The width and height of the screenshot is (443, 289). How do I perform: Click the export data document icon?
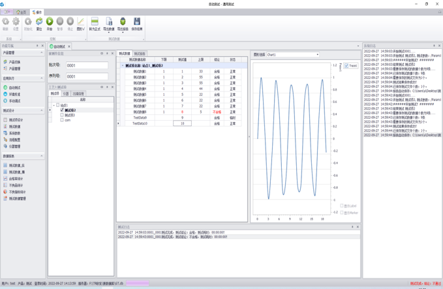109,22
